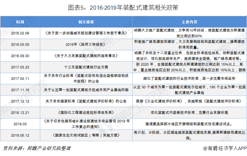
Task: Click the 2018.12.21 date cell
Action: [20, 112]
